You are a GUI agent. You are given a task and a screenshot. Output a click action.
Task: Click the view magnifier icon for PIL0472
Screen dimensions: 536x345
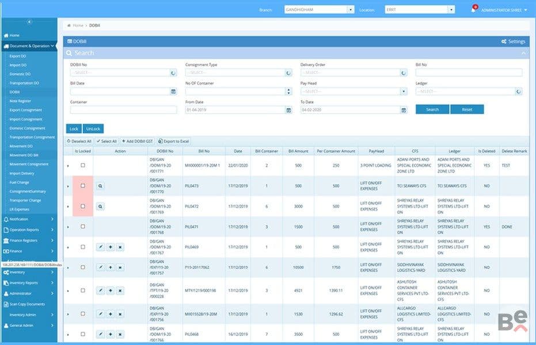(x=100, y=206)
